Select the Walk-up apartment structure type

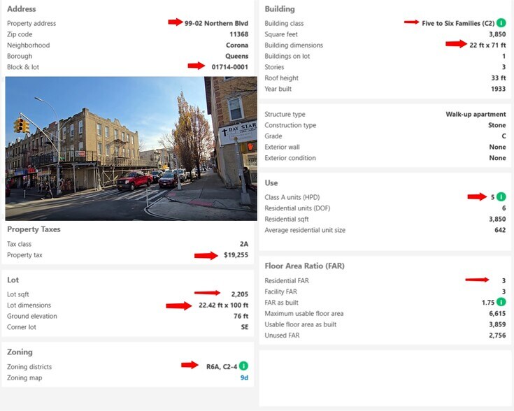pyautogui.click(x=476, y=114)
